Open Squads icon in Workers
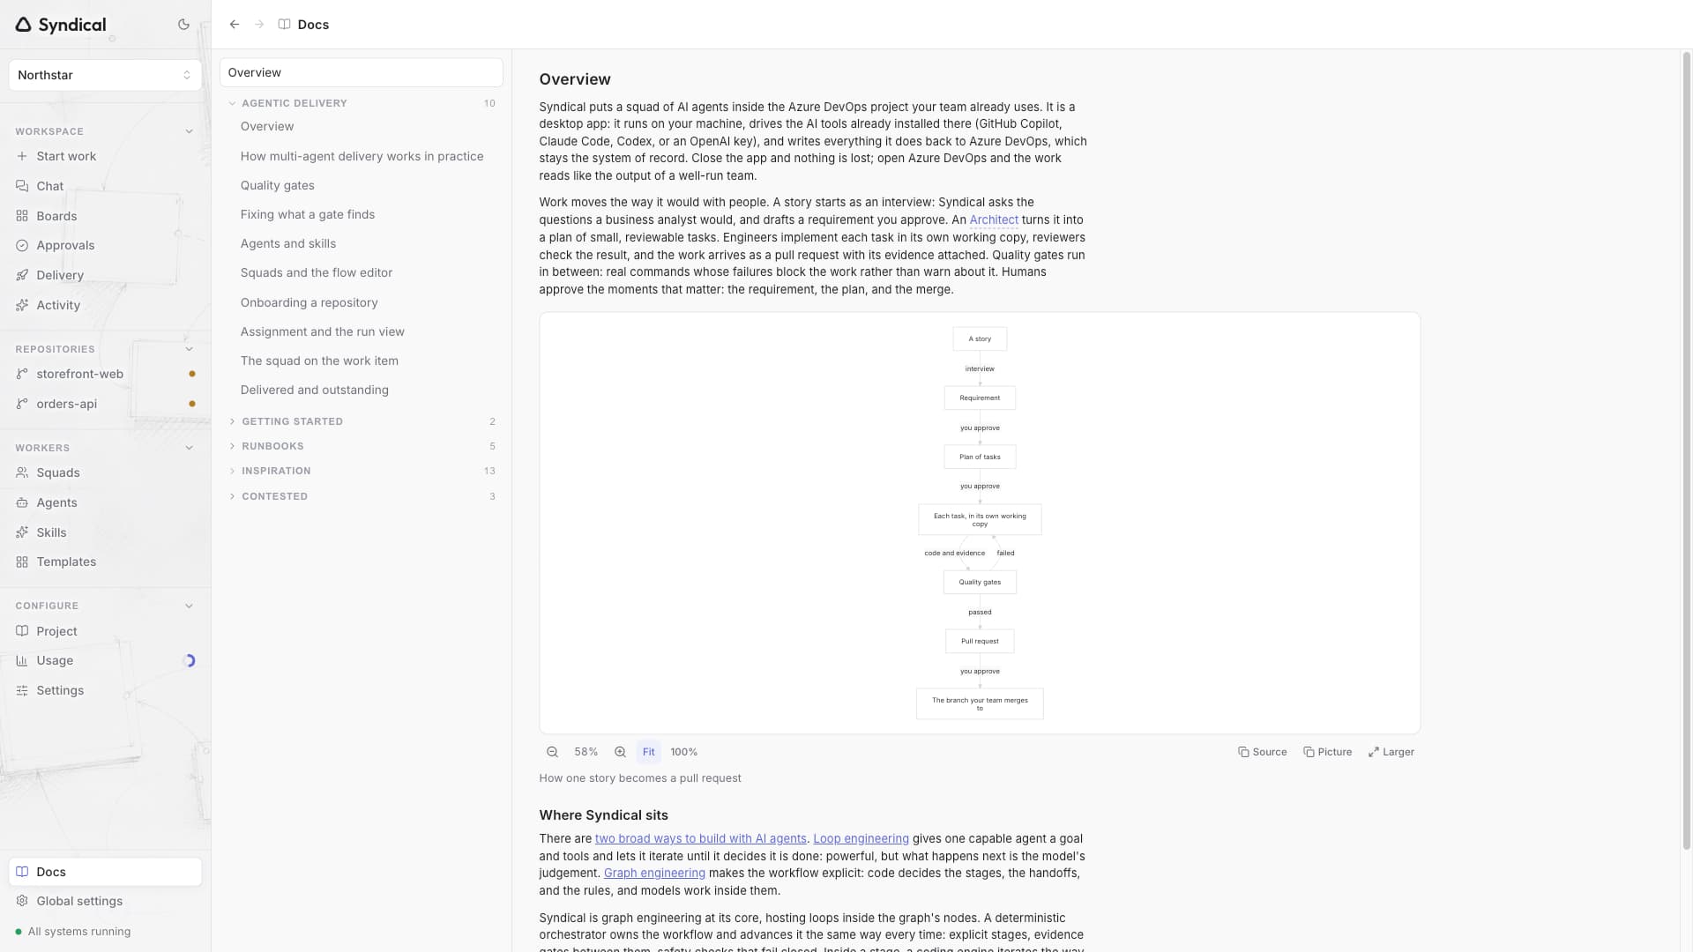The width and height of the screenshot is (1693, 952). tap(22, 472)
